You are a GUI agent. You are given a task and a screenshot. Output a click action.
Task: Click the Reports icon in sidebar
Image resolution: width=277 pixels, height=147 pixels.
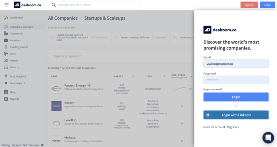click(x=6, y=99)
